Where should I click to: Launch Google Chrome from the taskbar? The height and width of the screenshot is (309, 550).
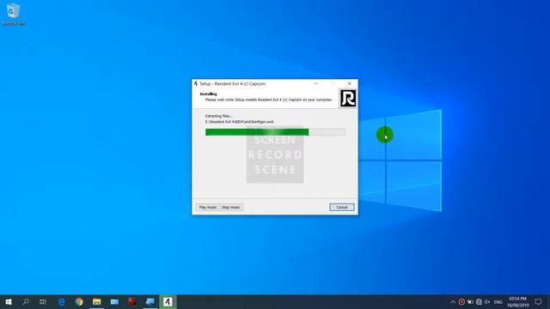79,301
